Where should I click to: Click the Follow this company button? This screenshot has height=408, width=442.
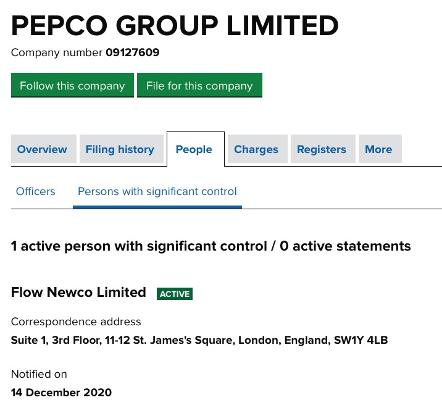pyautogui.click(x=72, y=86)
